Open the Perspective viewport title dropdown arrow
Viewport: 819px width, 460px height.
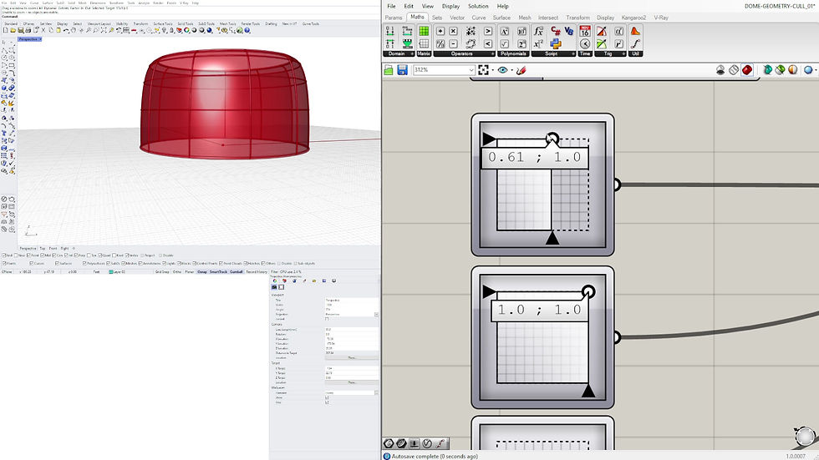click(x=40, y=39)
